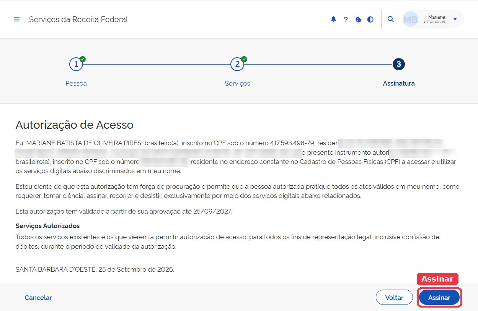The width and height of the screenshot is (478, 311).
Task: Sign with the Assinar button
Action: [x=439, y=298]
